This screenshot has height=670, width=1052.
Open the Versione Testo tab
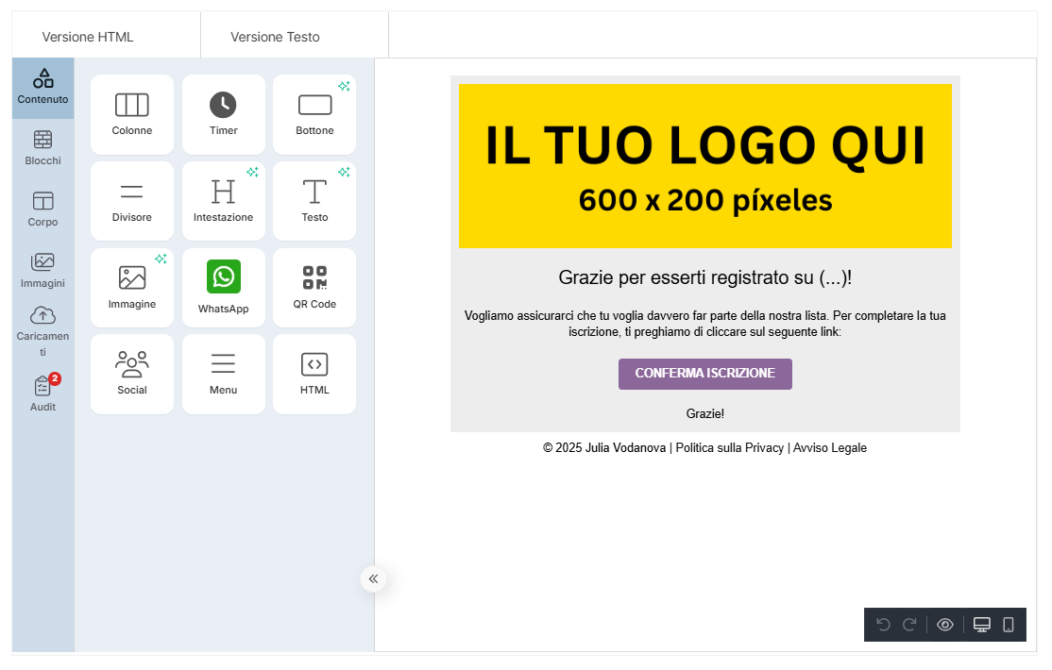pos(275,37)
